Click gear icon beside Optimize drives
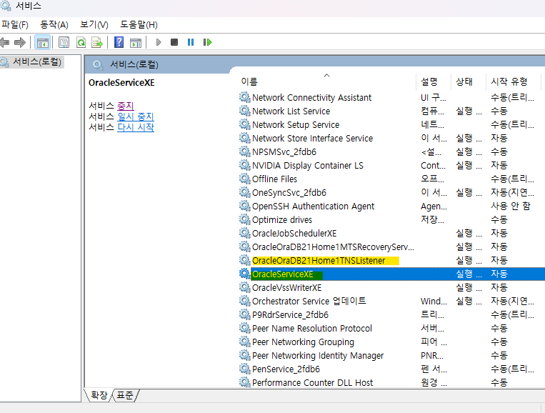The width and height of the screenshot is (545, 413). click(x=245, y=219)
